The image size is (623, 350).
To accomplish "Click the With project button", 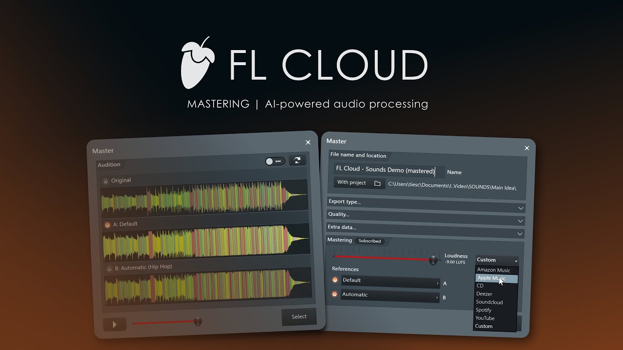I will [351, 183].
